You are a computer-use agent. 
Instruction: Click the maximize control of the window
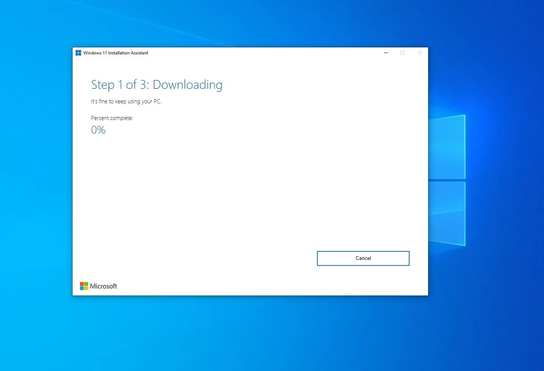coord(403,53)
